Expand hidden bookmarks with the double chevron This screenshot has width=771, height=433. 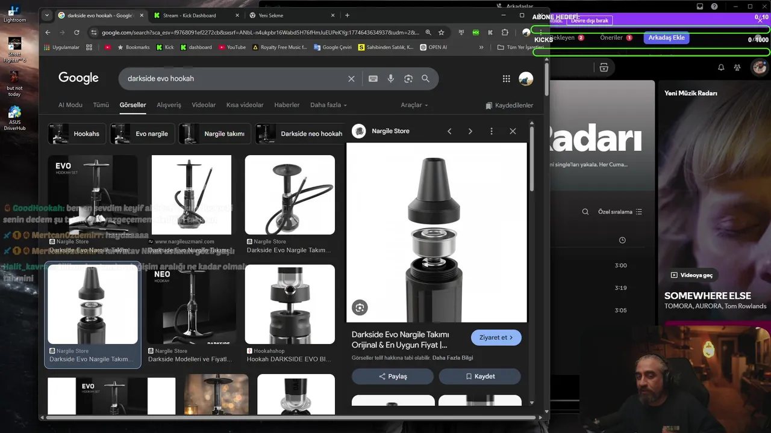[481, 47]
